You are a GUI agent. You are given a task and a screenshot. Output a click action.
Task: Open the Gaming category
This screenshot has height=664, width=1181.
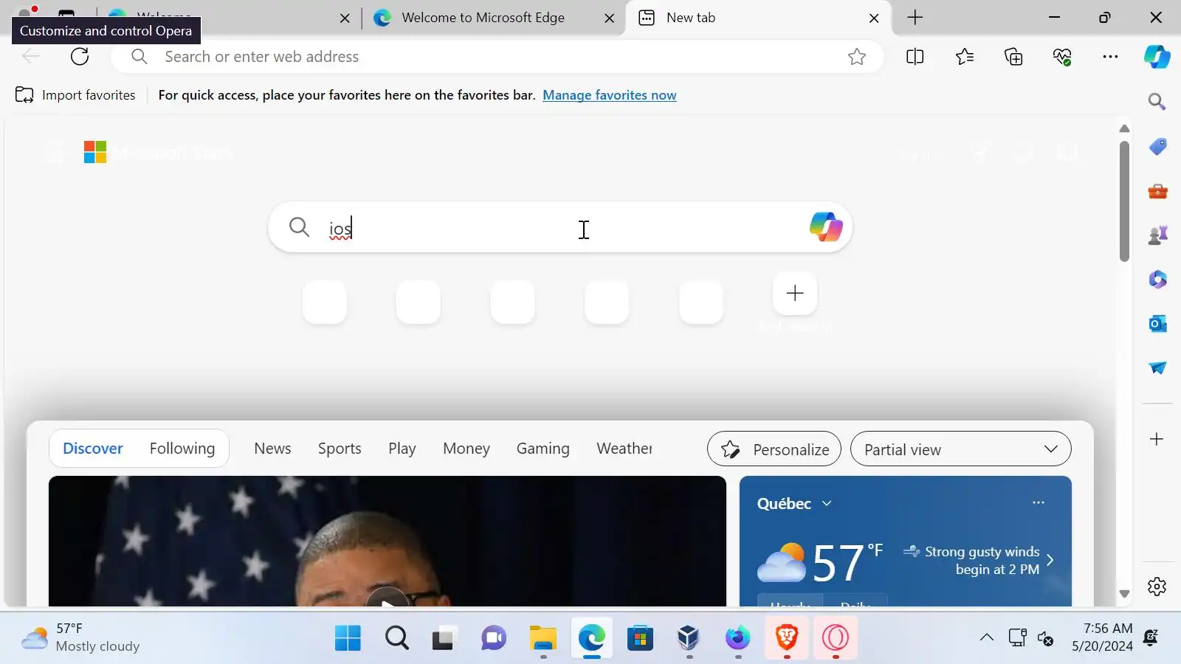(x=543, y=449)
